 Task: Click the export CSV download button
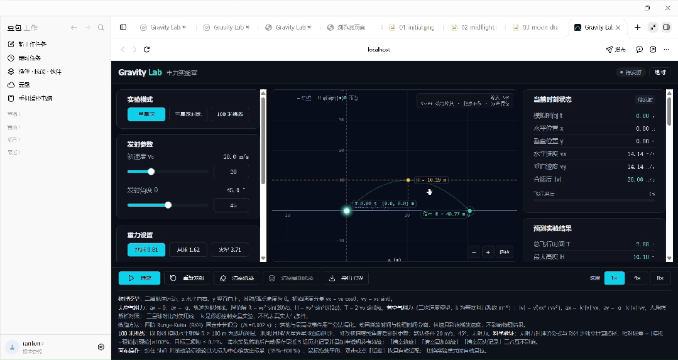tap(346, 278)
